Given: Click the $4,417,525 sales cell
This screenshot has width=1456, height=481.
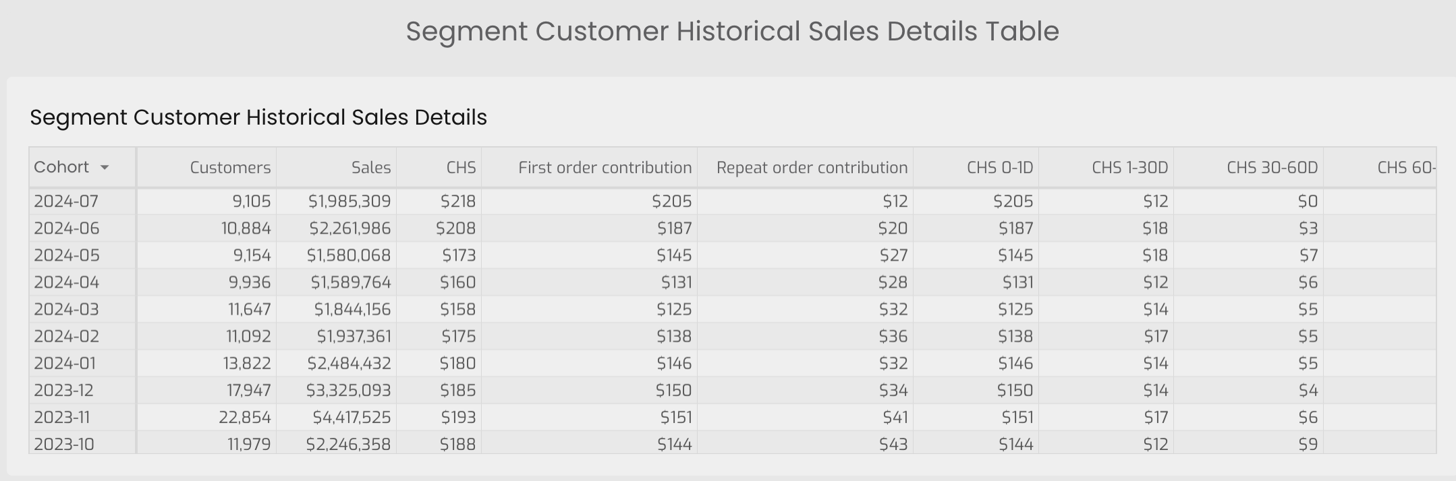Looking at the screenshot, I should point(352,417).
